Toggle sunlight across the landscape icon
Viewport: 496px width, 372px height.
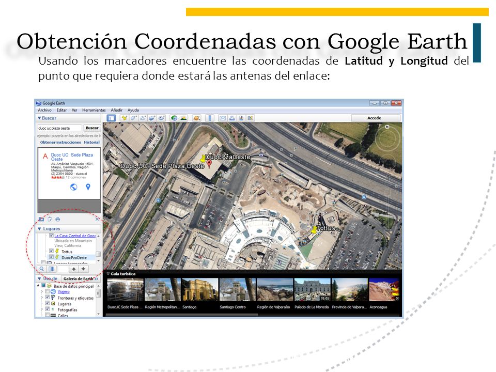183,118
